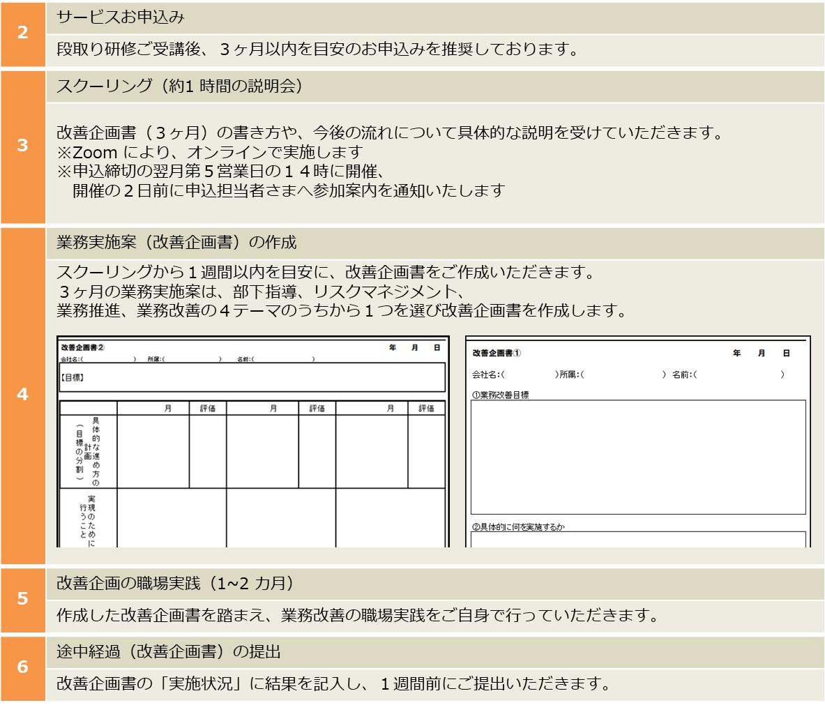This screenshot has width=825, height=705.
Task: Click the line スクーリングから1週間以内を目安に
Action: coord(326,273)
